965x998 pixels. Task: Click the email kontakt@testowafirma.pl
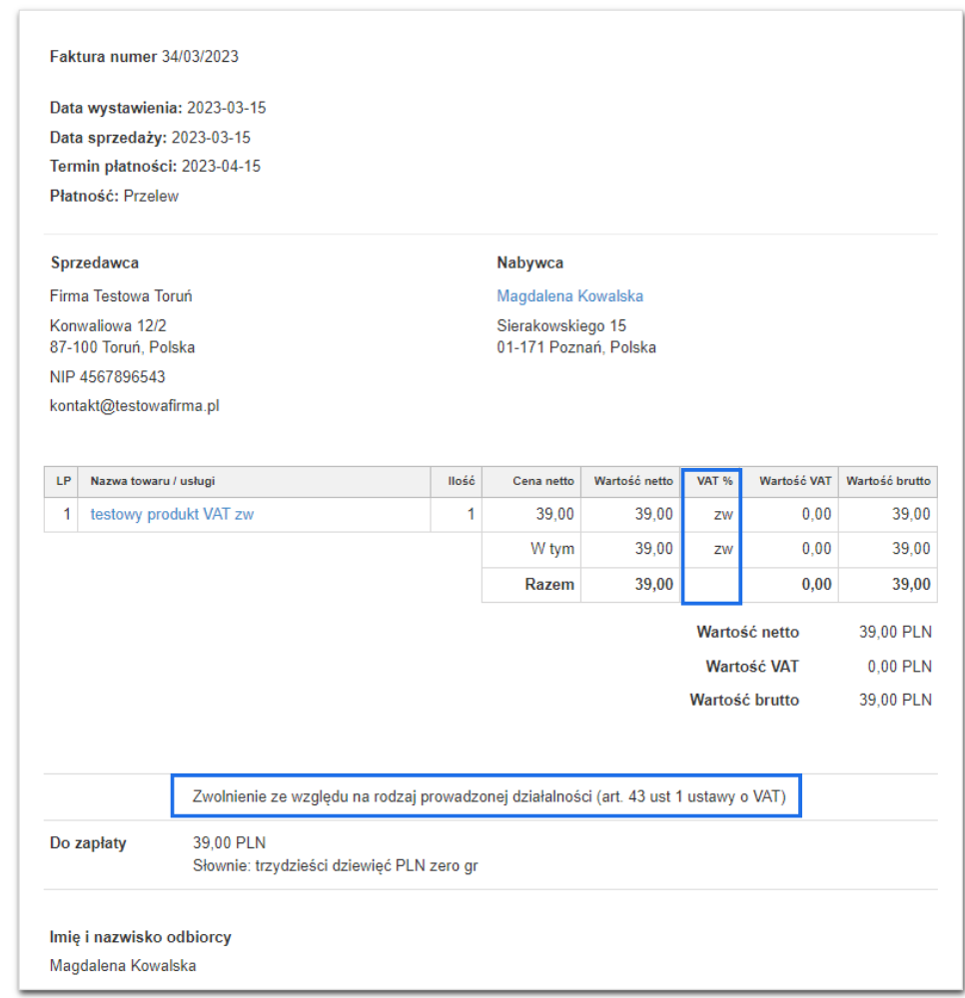pos(135,406)
